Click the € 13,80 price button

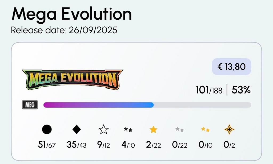(x=231, y=67)
